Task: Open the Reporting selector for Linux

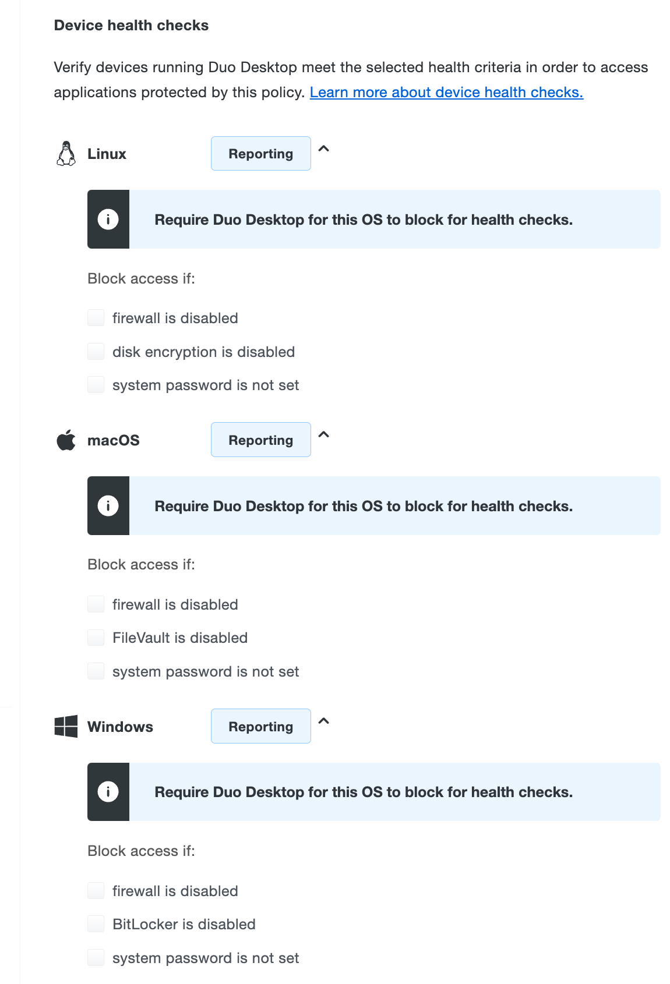Action: (260, 153)
